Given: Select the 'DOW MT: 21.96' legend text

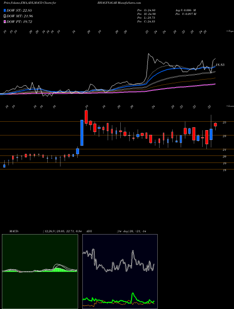Looking at the screenshot, I should [20, 16].
